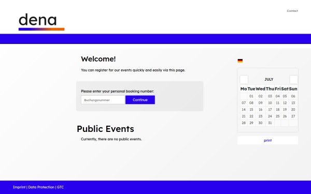This screenshot has height=194, width=311.
Task: Select July 05 in calendar
Action: (285, 96)
